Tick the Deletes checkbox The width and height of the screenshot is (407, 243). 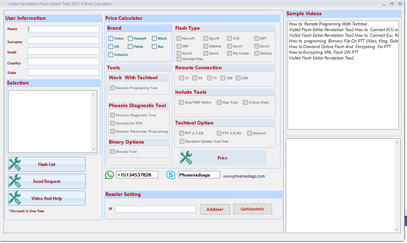point(257,53)
